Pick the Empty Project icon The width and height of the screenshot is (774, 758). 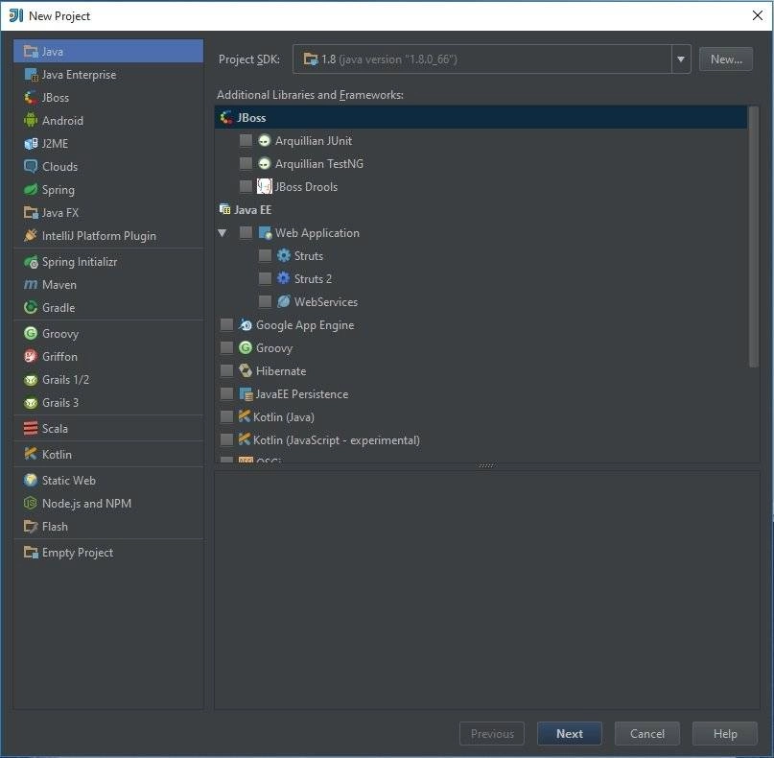coord(31,553)
